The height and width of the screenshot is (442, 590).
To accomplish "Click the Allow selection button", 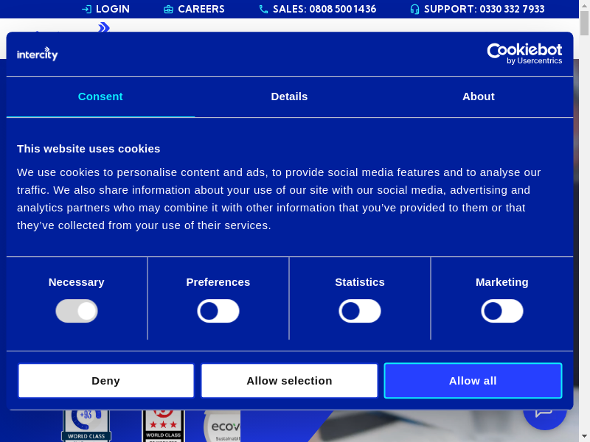I will pos(289,381).
